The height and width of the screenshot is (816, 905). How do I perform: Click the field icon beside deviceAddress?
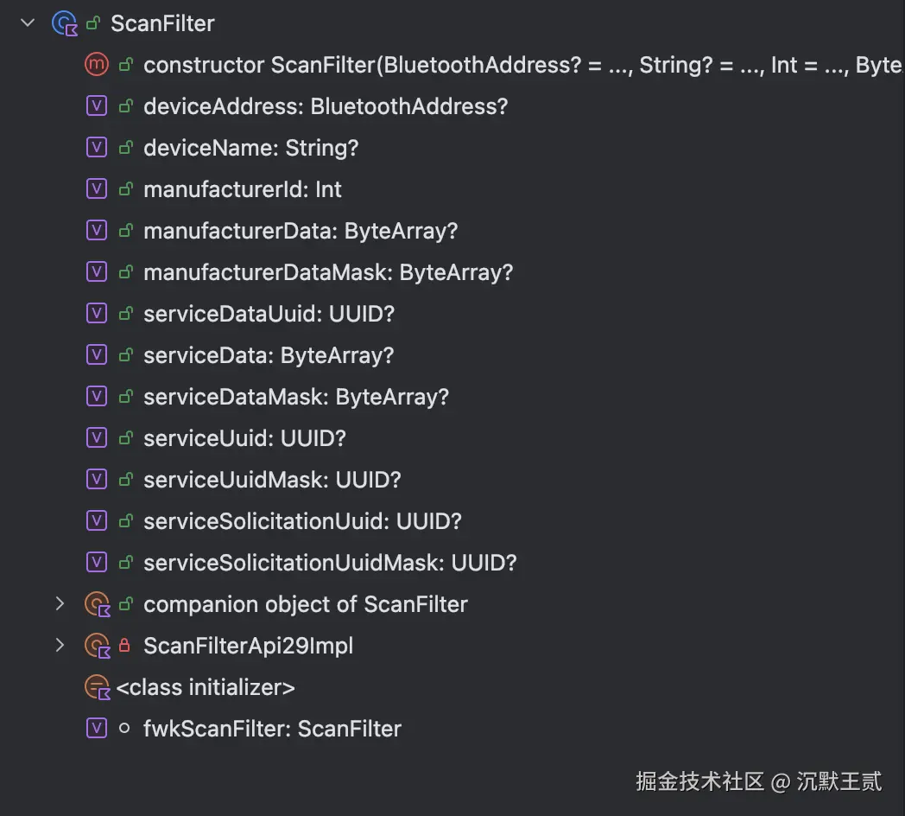97,105
